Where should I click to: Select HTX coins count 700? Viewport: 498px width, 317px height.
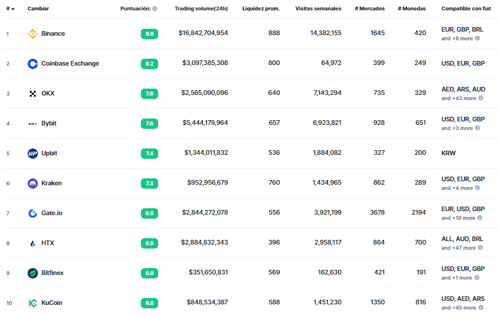coord(420,242)
